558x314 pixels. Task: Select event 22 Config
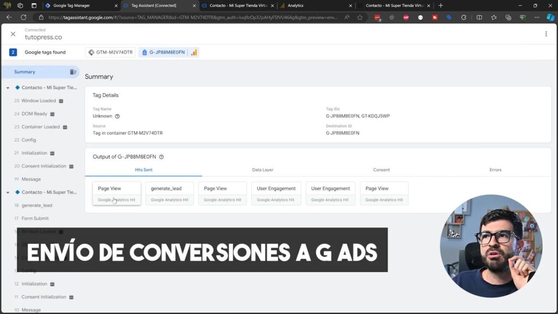pos(28,140)
